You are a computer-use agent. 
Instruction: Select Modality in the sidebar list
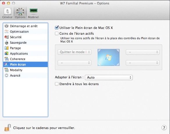(26, 70)
